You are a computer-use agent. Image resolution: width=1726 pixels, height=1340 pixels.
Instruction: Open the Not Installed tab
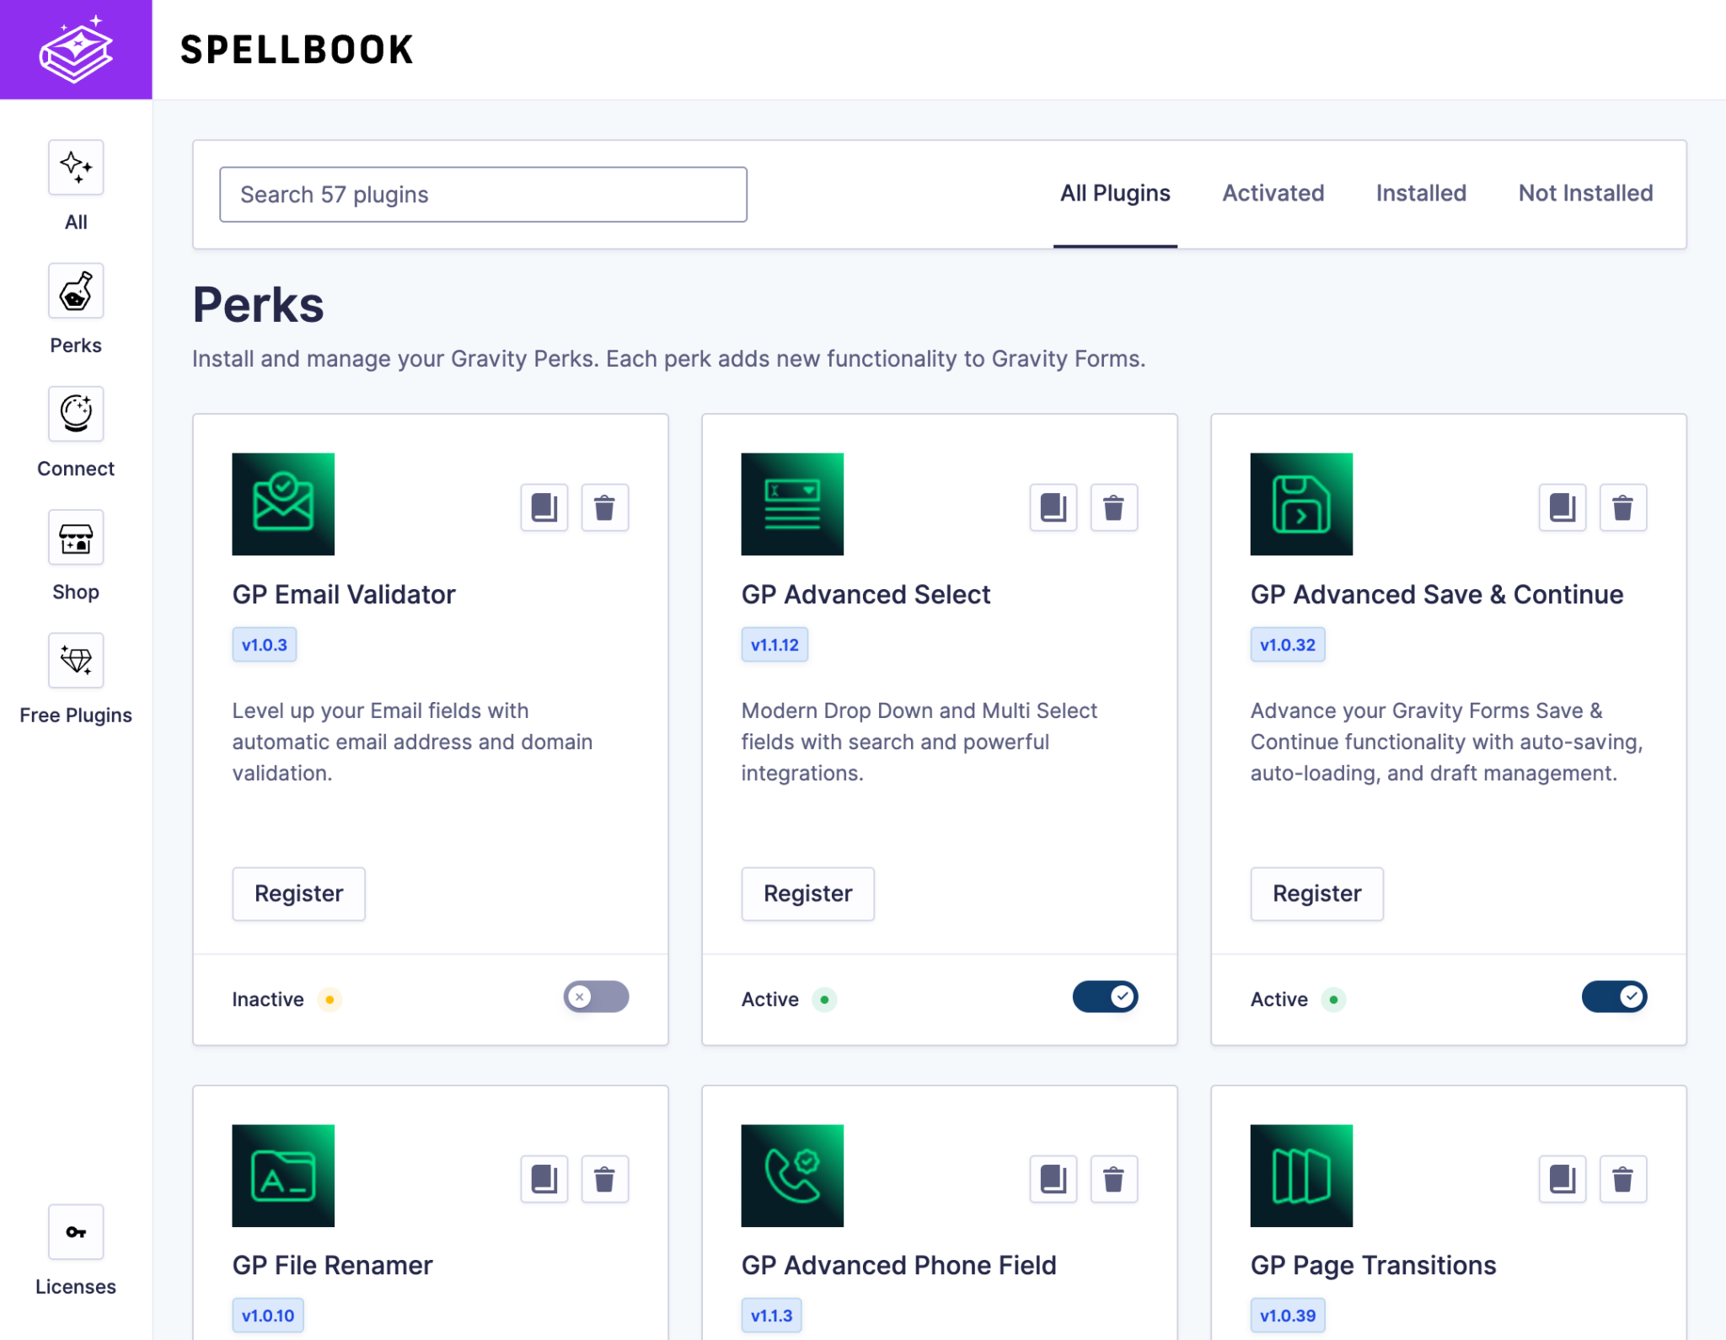coord(1584,193)
